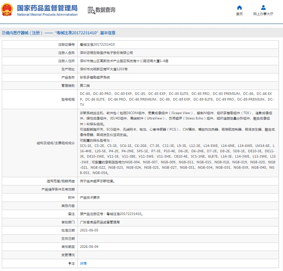Screen dimensions: 283x271
Task: Open the 网上办事大厅 link
Action: pos(263,14)
